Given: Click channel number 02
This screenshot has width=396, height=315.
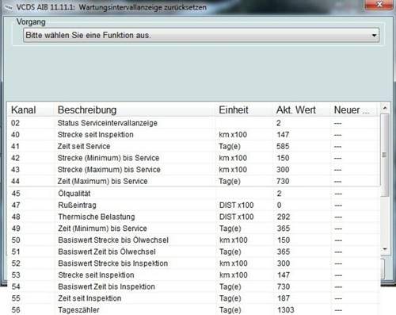Looking at the screenshot, I should pyautogui.click(x=15, y=123).
